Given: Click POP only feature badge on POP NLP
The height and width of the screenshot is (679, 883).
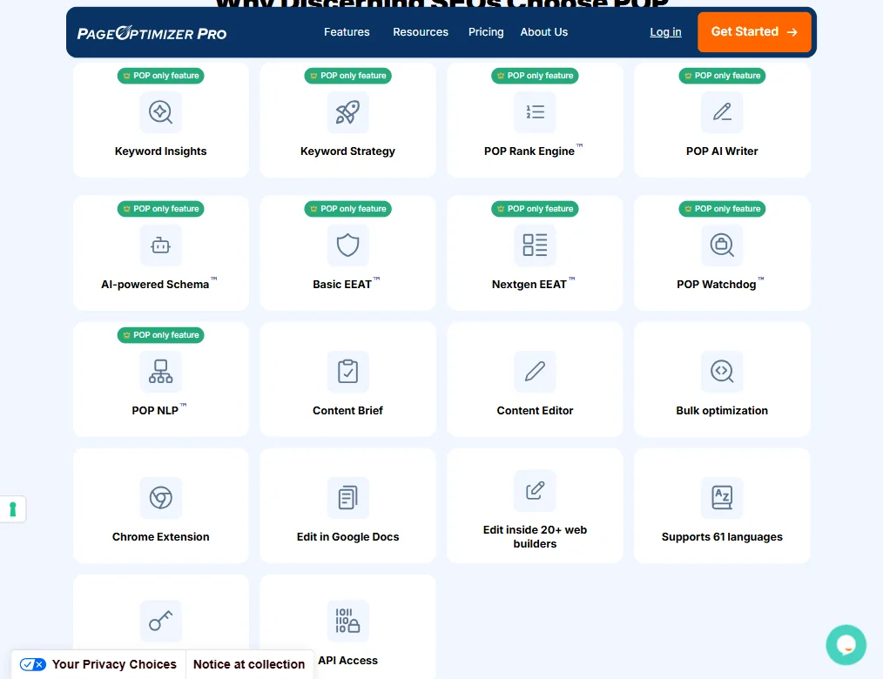Looking at the screenshot, I should [x=160, y=335].
